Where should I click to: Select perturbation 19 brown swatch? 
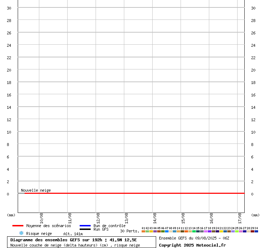(213, 231)
